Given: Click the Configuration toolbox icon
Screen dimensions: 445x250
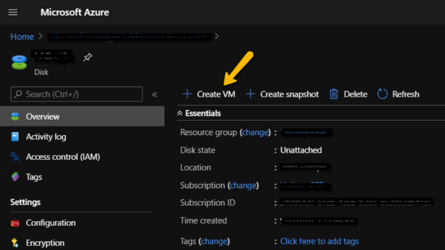Looking at the screenshot, I should point(15,223).
